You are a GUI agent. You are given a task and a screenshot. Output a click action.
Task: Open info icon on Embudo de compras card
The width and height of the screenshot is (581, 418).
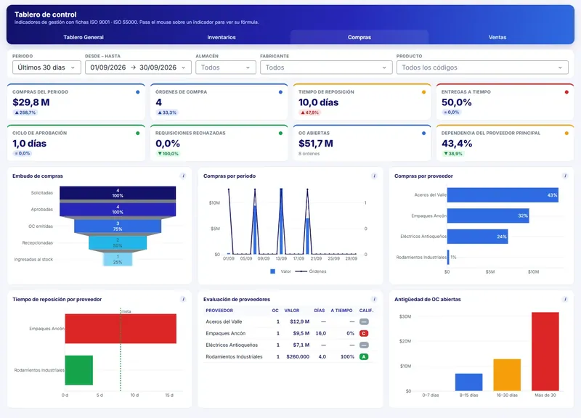tap(183, 176)
